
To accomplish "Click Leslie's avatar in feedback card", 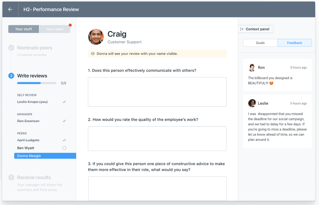I will pyautogui.click(x=252, y=103).
